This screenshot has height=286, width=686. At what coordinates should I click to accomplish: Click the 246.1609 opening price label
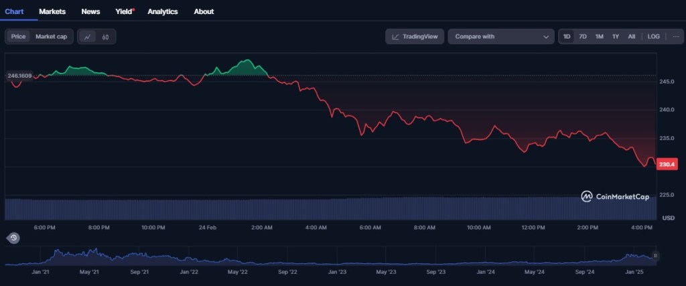[x=19, y=76]
